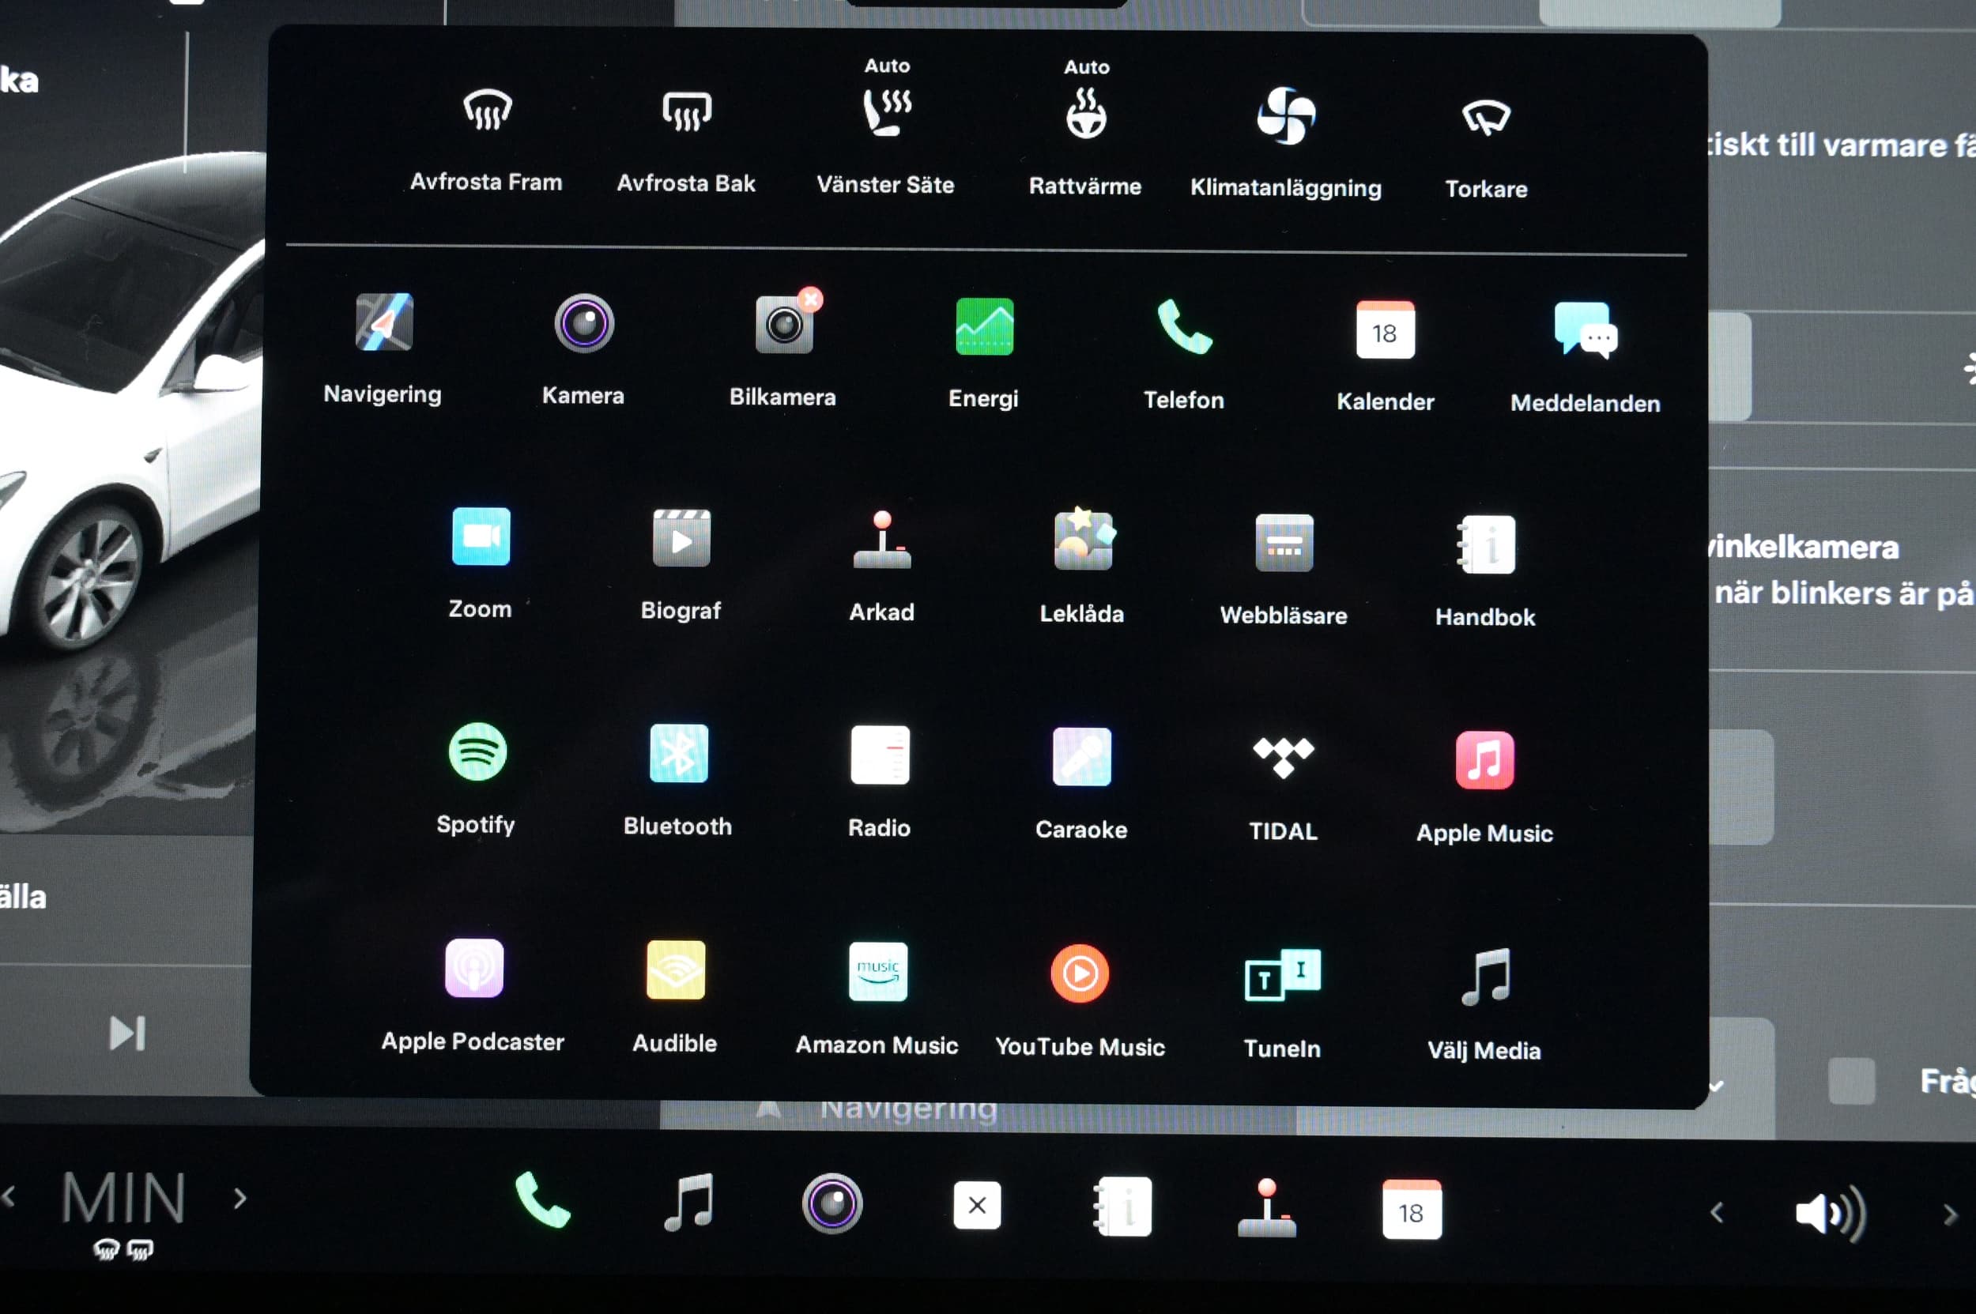Open Apple Podcaster
The height and width of the screenshot is (1314, 1976).
point(473,995)
